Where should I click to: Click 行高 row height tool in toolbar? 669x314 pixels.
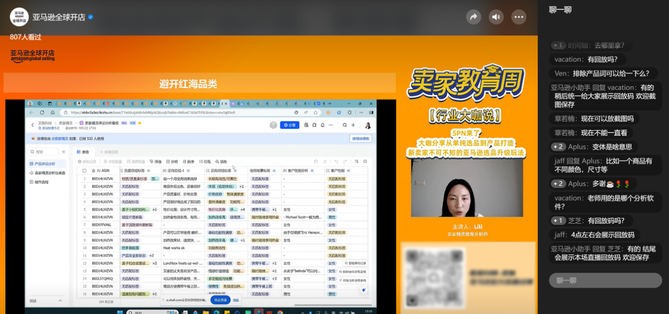[x=205, y=162]
